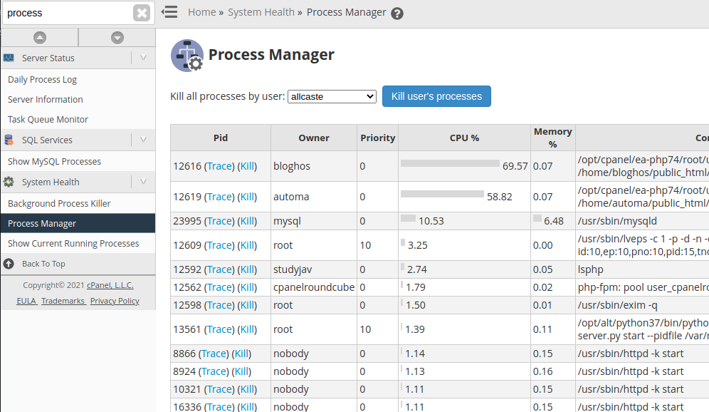Viewport: 709px width, 412px height.
Task: Collapse the sidebar using the hamburger icon
Action: [169, 12]
